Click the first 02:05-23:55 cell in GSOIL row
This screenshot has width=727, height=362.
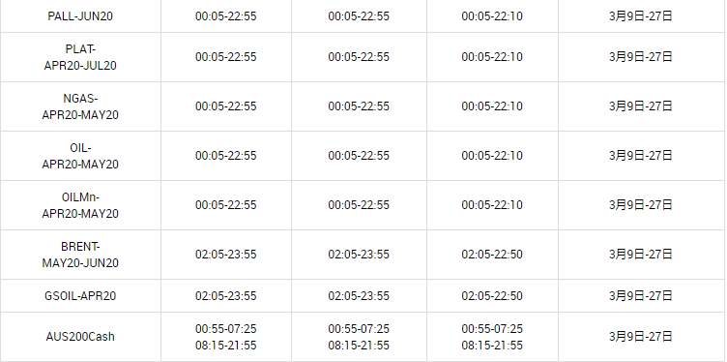coord(226,296)
